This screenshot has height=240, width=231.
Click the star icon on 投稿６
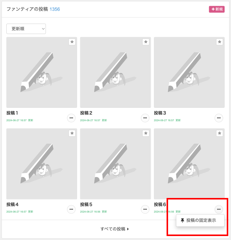point(219,133)
